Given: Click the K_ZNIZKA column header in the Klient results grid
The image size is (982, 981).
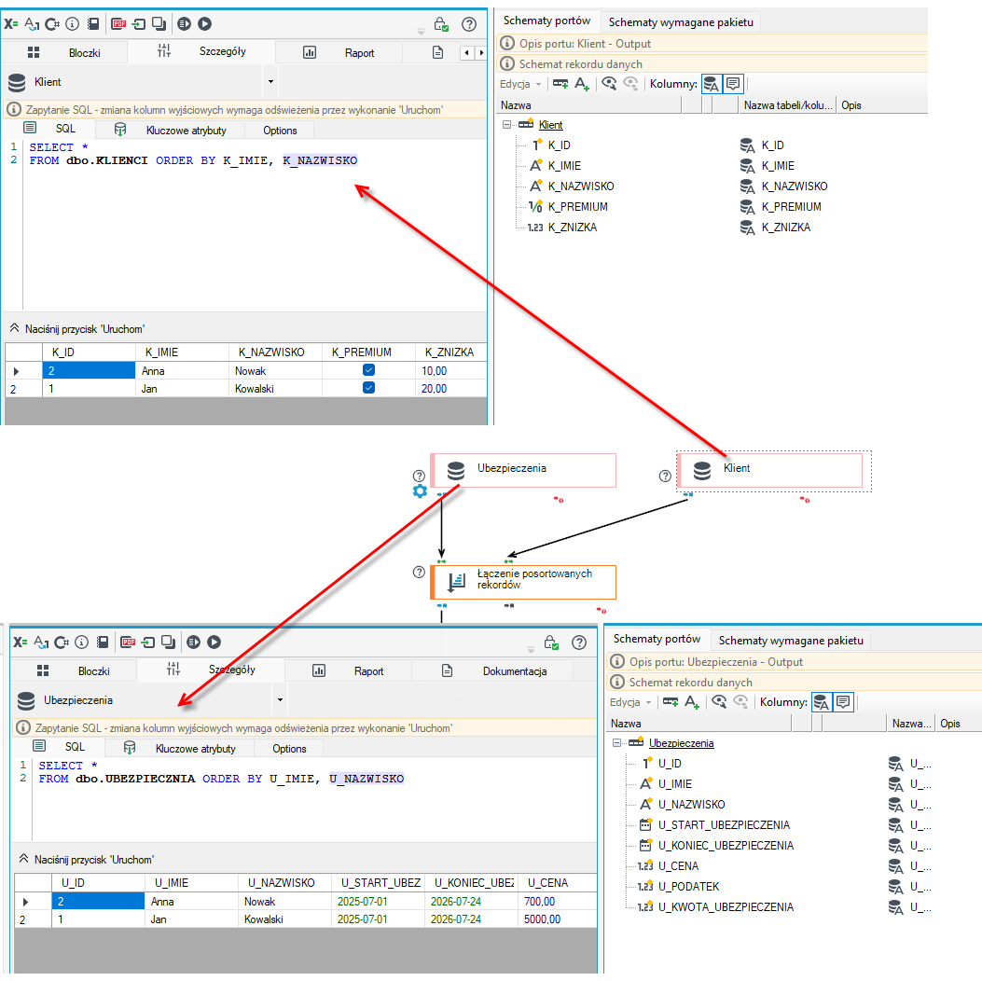Looking at the screenshot, I should click(450, 352).
